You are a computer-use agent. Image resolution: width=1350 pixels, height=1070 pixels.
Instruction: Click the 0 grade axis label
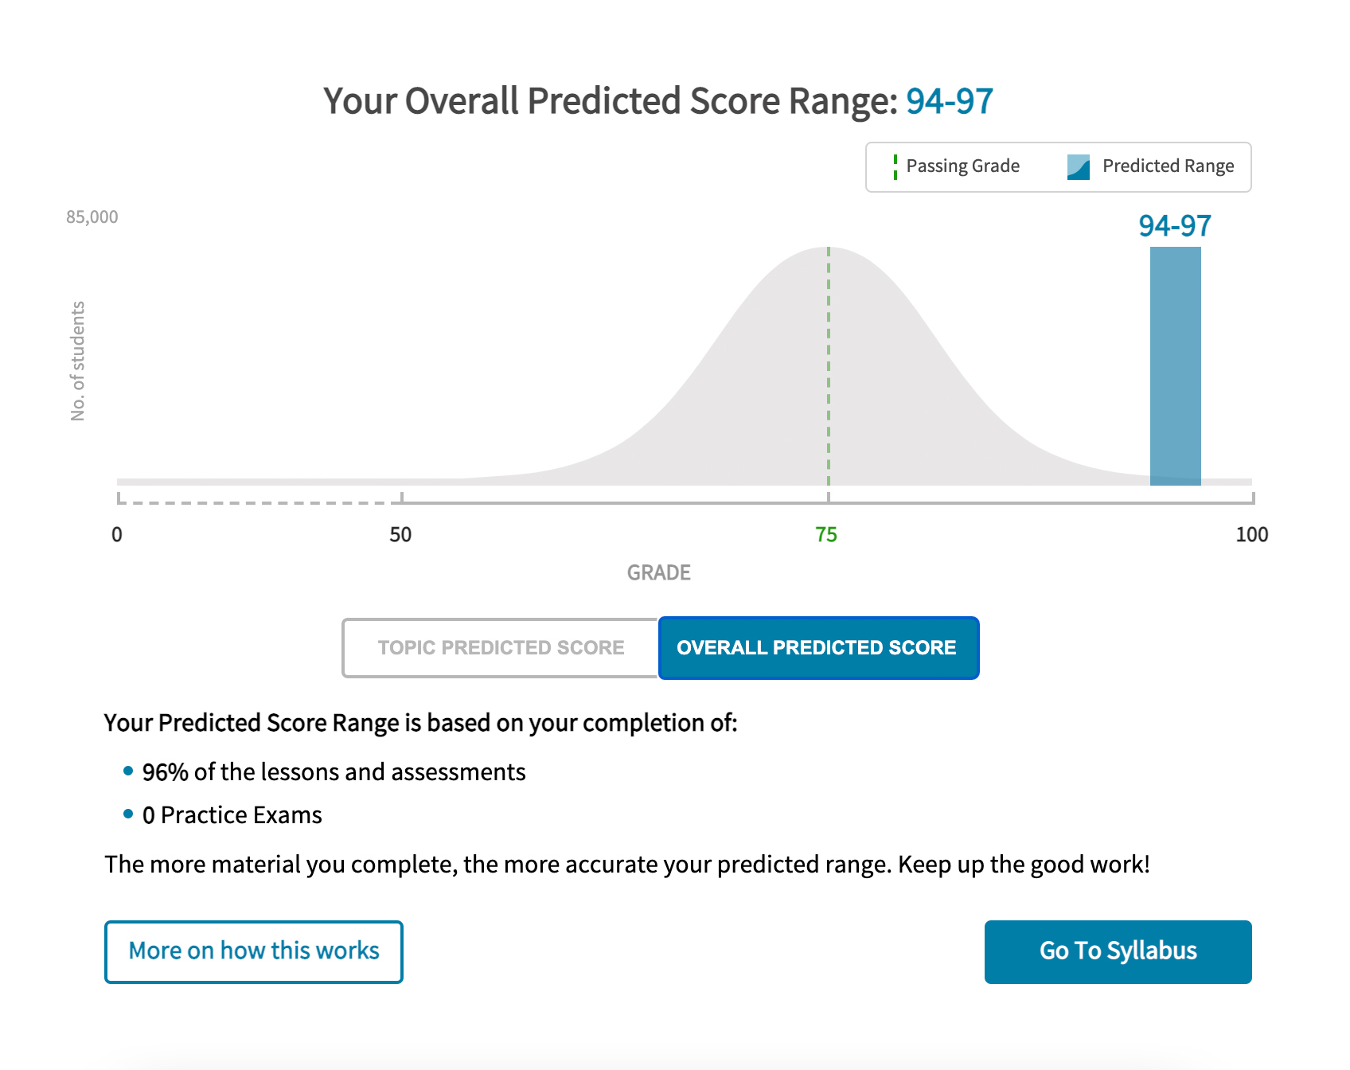click(117, 535)
